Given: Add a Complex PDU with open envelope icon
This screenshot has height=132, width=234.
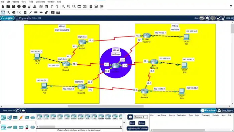Looking at the screenshot, I should (x=58, y=12).
